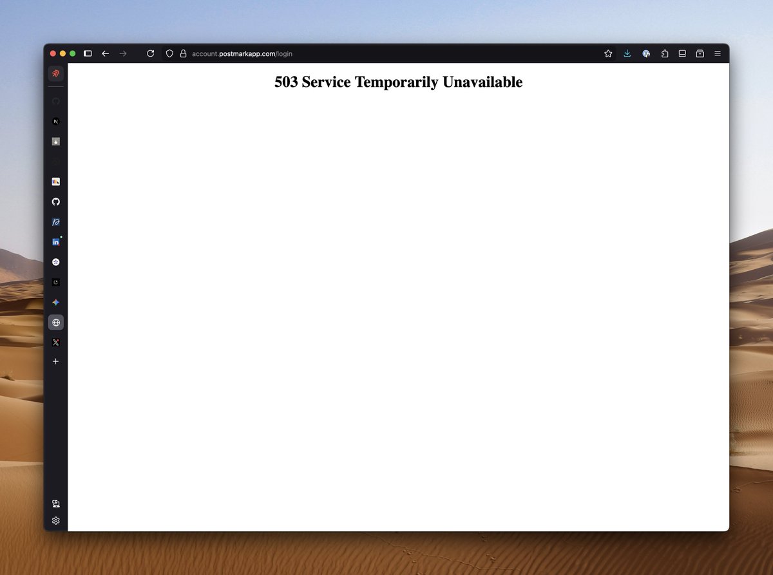Viewport: 773px width, 575px height.
Task: Select the pinned Postmark tab at sidebar top
Action: point(55,73)
